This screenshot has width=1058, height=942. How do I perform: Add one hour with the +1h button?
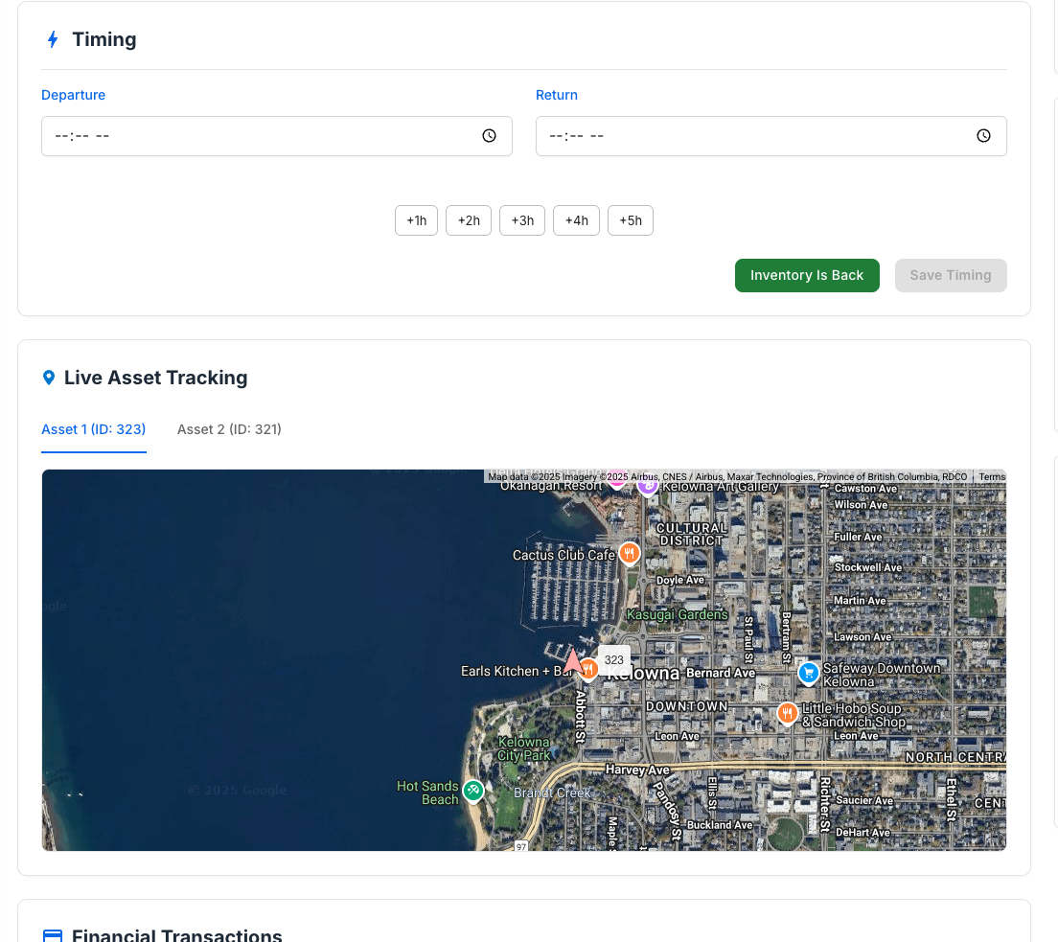click(416, 220)
